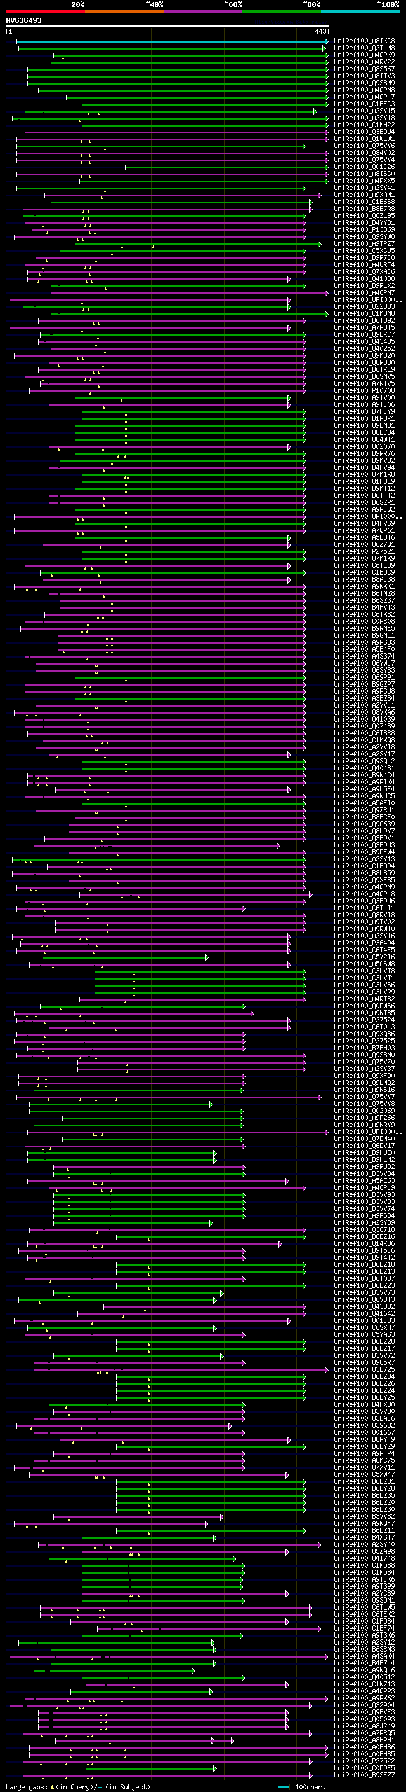Open hit UniRef100_Q2TLM8
The image size is (406, 1792).
click(364, 48)
